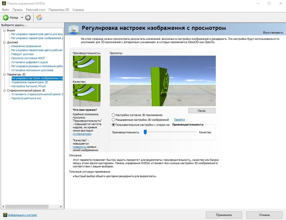The height and width of the screenshot is (220, 286).
Task: Collapse the Стереоскопический режим 3D node
Action: pyautogui.click(x=4, y=91)
